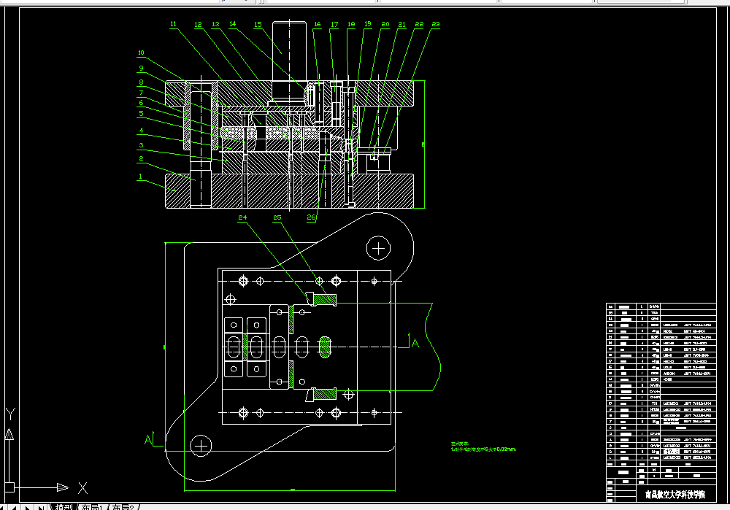Select part balloon number 26

click(x=311, y=217)
